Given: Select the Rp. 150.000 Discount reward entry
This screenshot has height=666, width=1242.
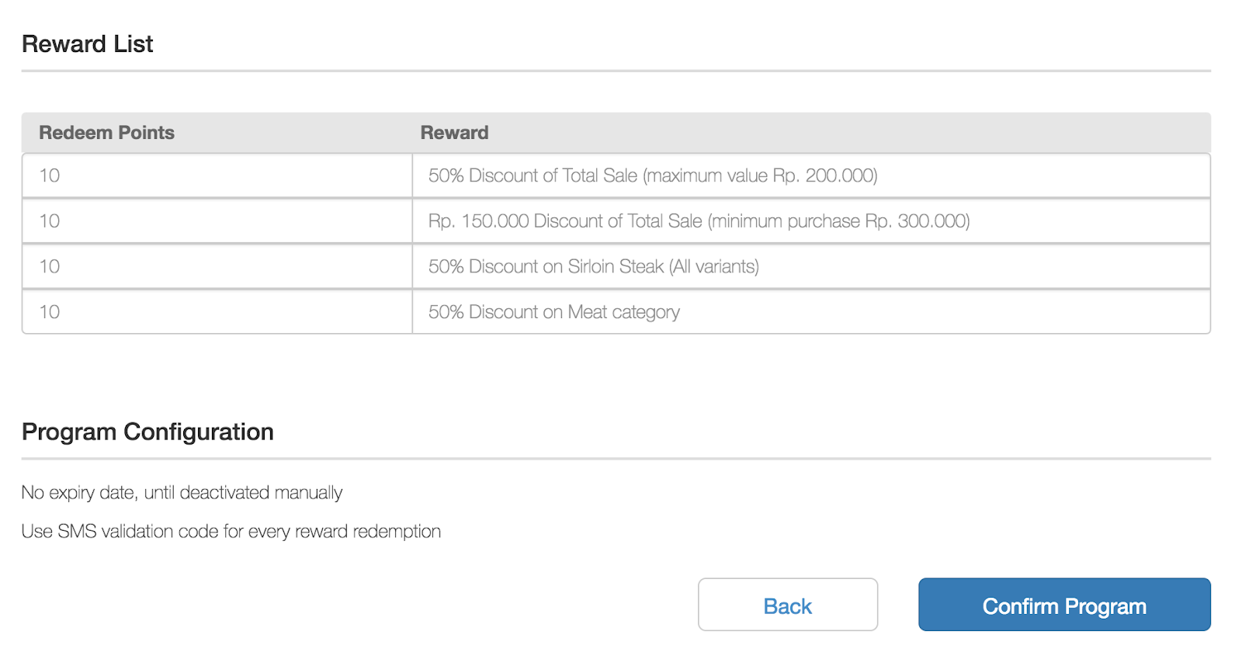Looking at the screenshot, I should pyautogui.click(x=699, y=220).
